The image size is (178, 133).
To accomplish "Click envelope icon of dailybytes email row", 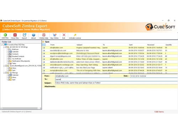I will coord(44,62).
